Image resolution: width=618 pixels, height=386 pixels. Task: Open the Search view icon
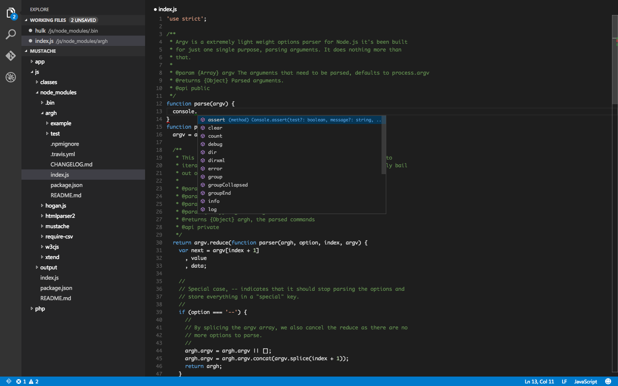[x=10, y=35]
